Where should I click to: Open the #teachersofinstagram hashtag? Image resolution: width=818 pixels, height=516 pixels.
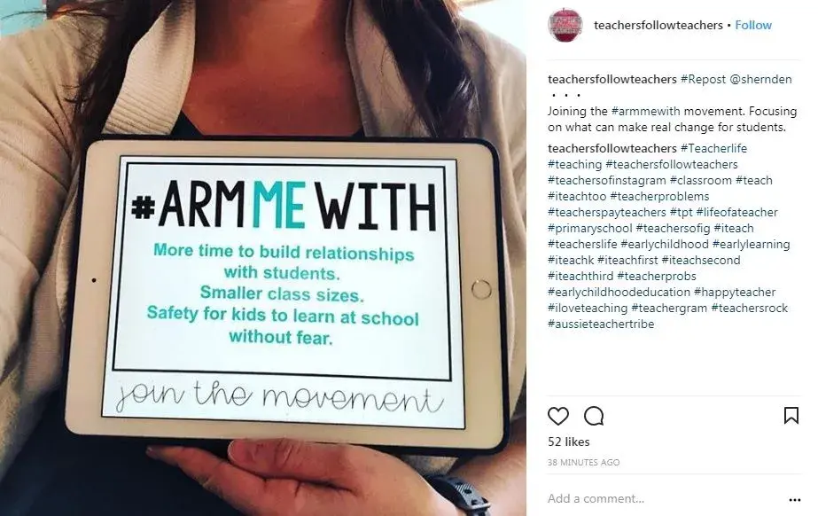pyautogui.click(x=607, y=181)
